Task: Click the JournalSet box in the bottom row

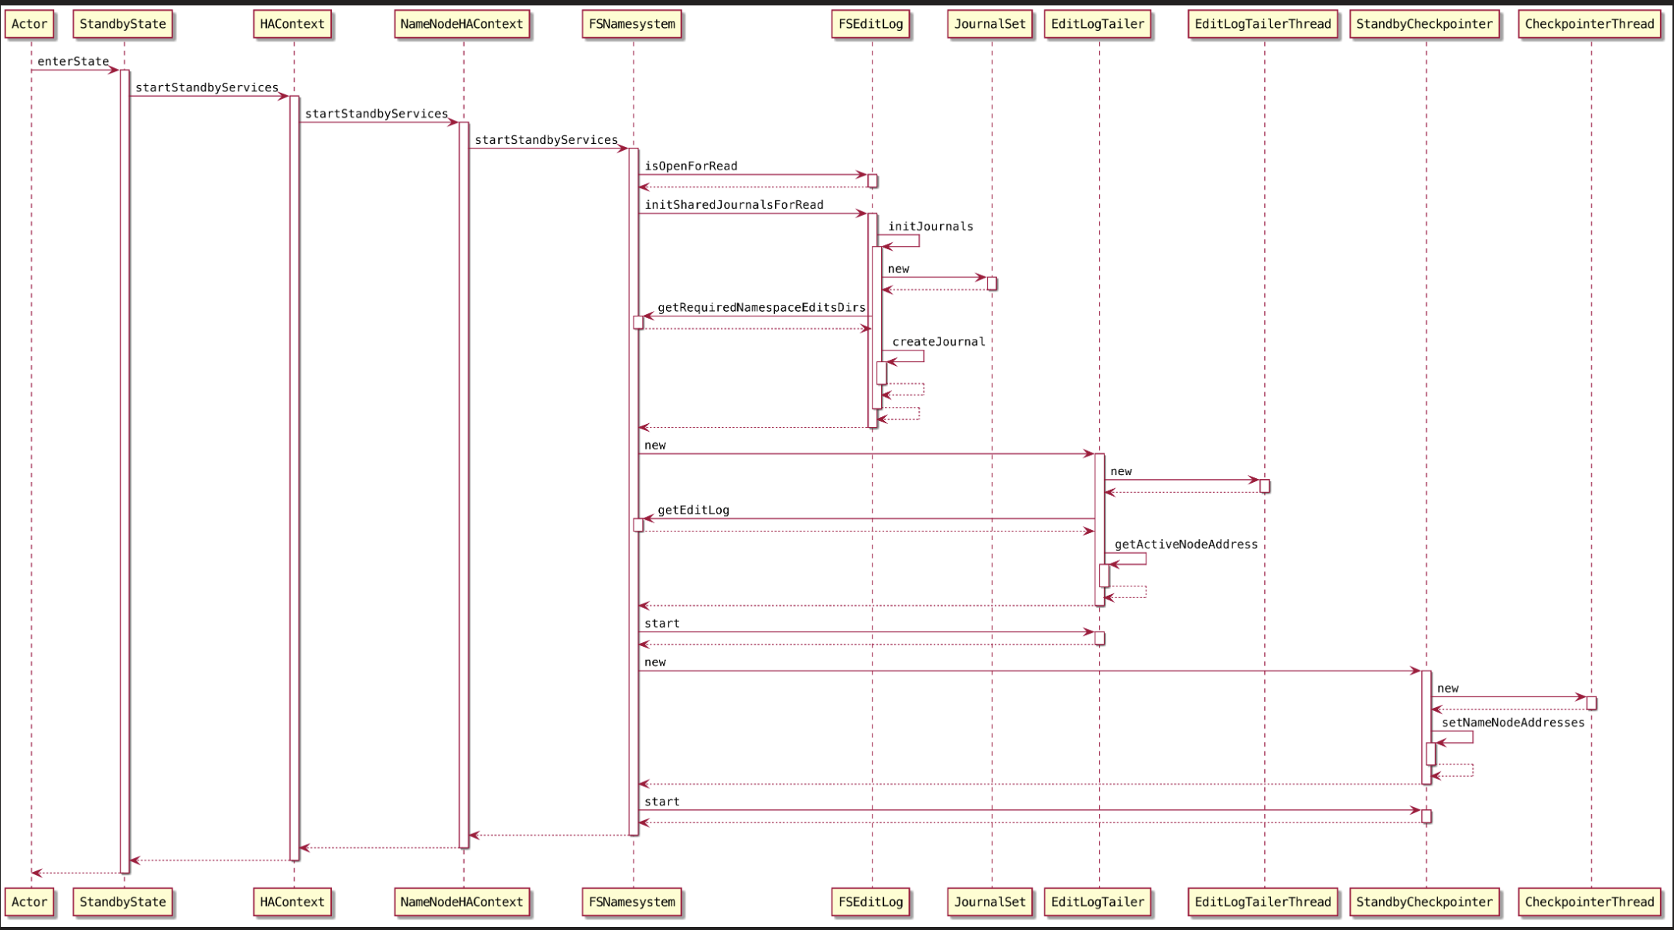Action: coord(990,901)
